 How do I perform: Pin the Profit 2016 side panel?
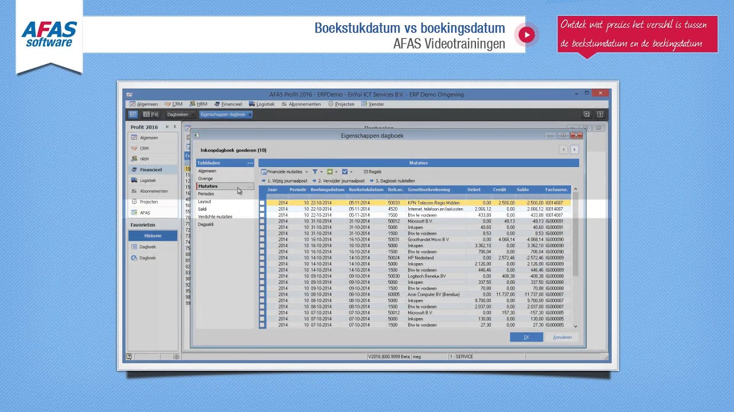click(175, 127)
